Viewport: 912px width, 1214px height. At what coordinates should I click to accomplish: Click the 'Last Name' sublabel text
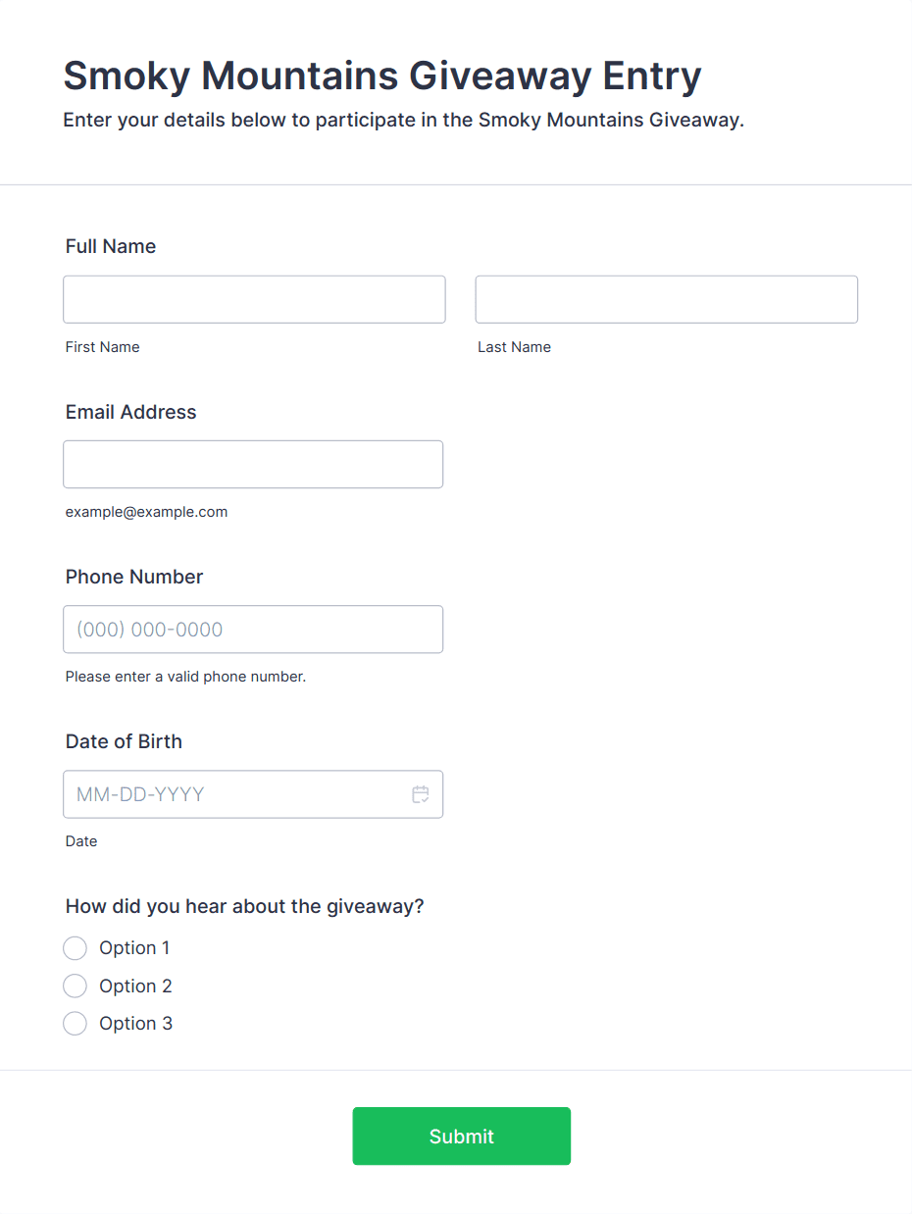pyautogui.click(x=514, y=347)
